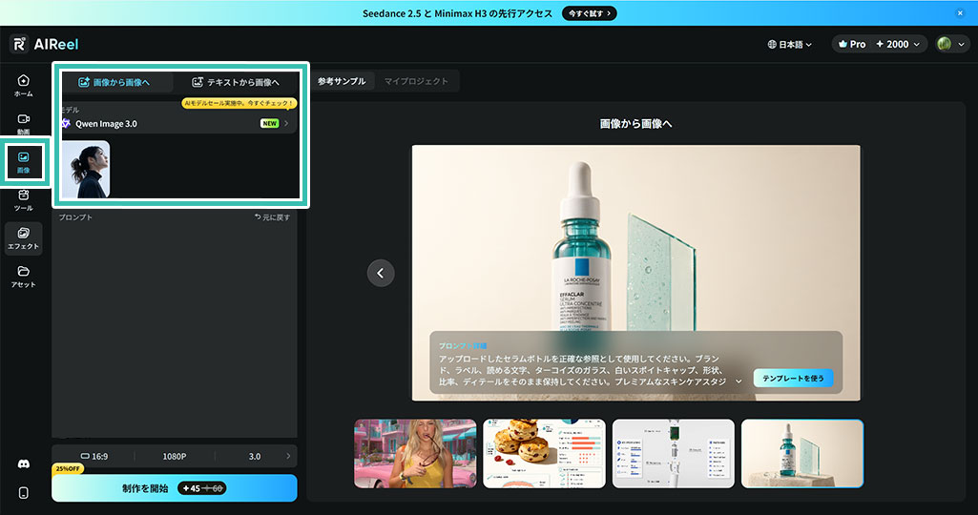Click the NEW badge on model row
978x515 pixels.
click(x=269, y=123)
